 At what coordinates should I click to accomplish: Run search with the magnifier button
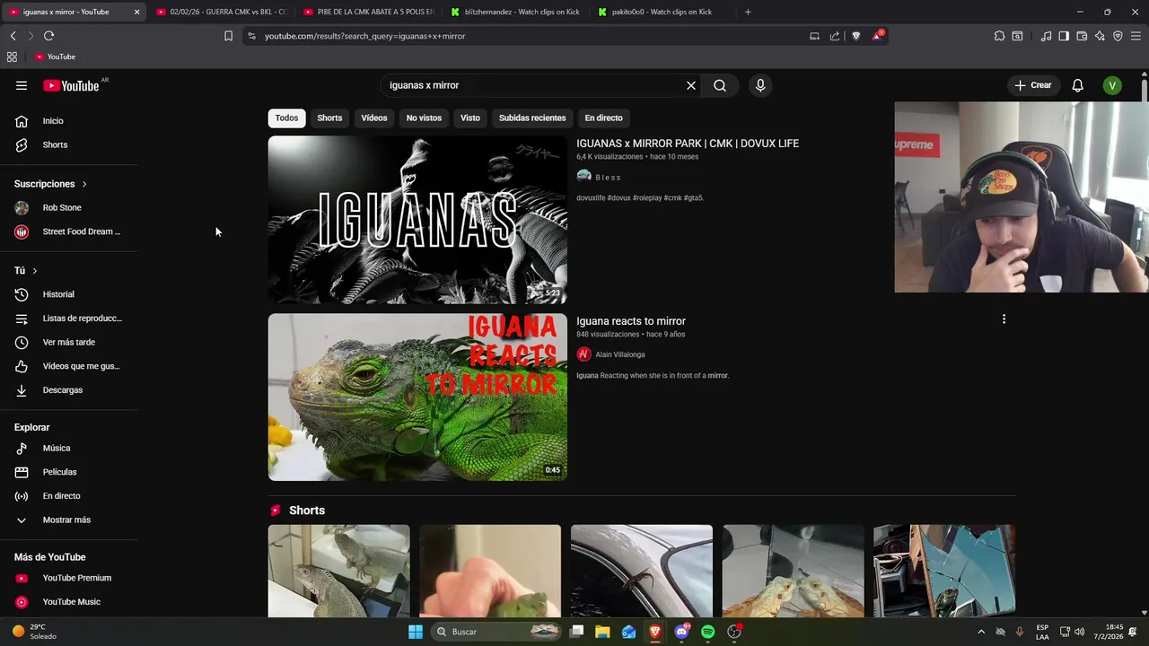(720, 85)
